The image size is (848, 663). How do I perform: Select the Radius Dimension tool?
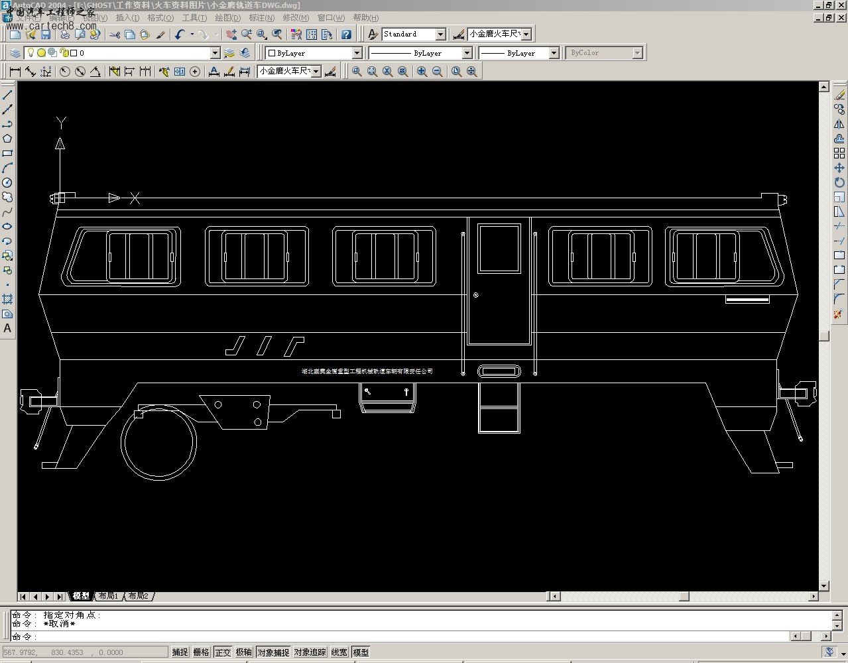65,72
